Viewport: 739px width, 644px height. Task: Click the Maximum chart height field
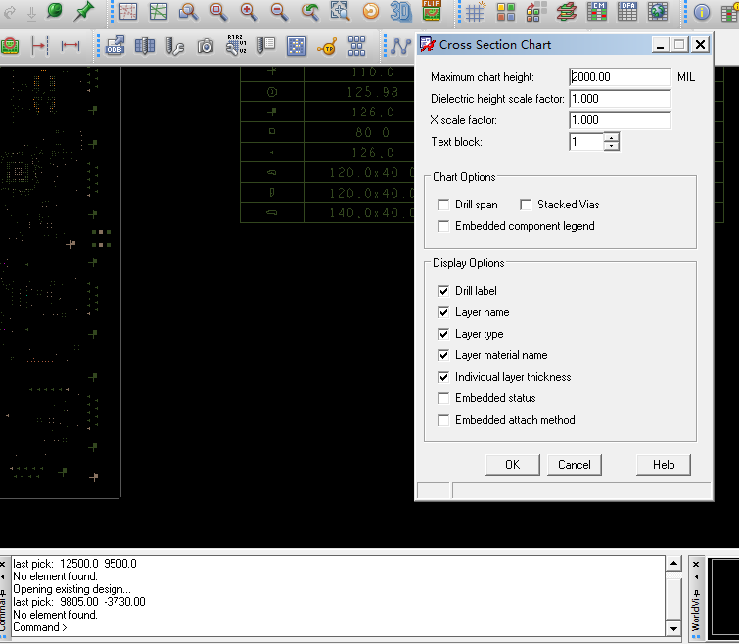pyautogui.click(x=619, y=77)
